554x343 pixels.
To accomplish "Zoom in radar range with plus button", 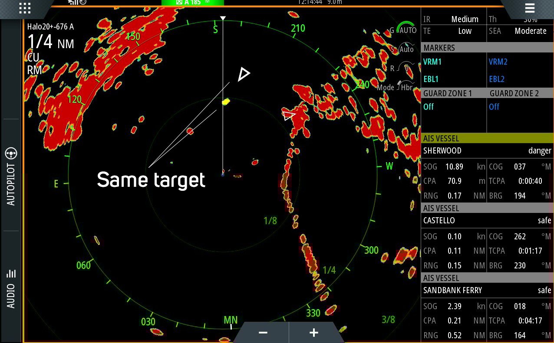I will pyautogui.click(x=313, y=333).
